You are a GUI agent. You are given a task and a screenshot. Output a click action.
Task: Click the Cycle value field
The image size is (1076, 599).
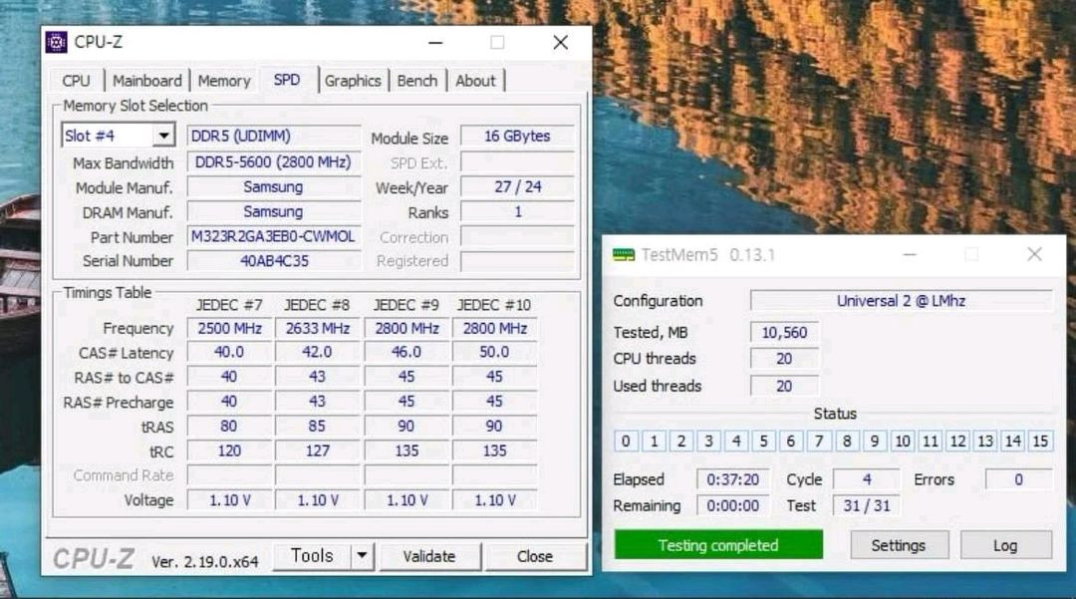click(866, 479)
